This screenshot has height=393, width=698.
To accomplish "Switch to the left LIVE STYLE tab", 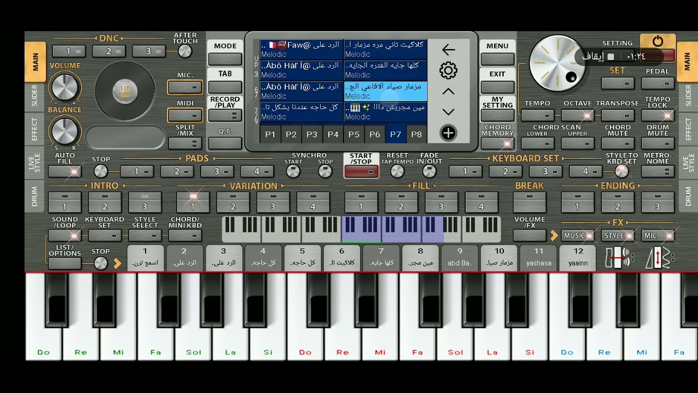I will click(x=35, y=163).
